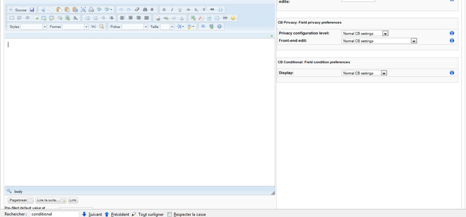466x217 pixels.
Task: Apply Subscript formatting
Action: [196, 10]
